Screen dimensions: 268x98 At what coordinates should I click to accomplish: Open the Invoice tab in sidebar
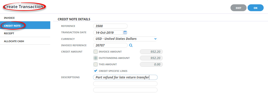click(x=25, y=18)
